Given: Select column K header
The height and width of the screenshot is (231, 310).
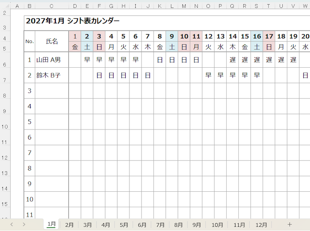Looking at the screenshot, I should pyautogui.click(x=160, y=6).
